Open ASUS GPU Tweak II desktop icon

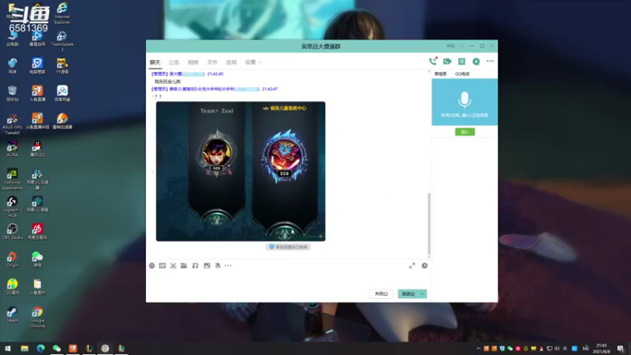point(12,124)
